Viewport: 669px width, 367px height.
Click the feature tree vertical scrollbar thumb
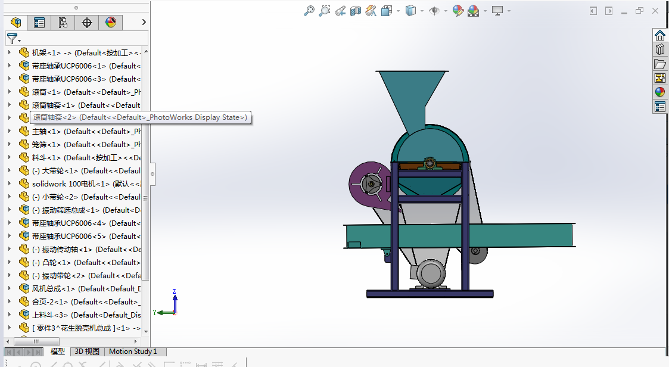[145, 198]
